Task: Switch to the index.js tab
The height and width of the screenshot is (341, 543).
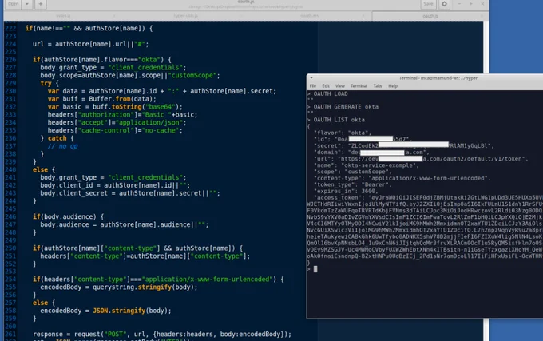Action: pos(63,16)
